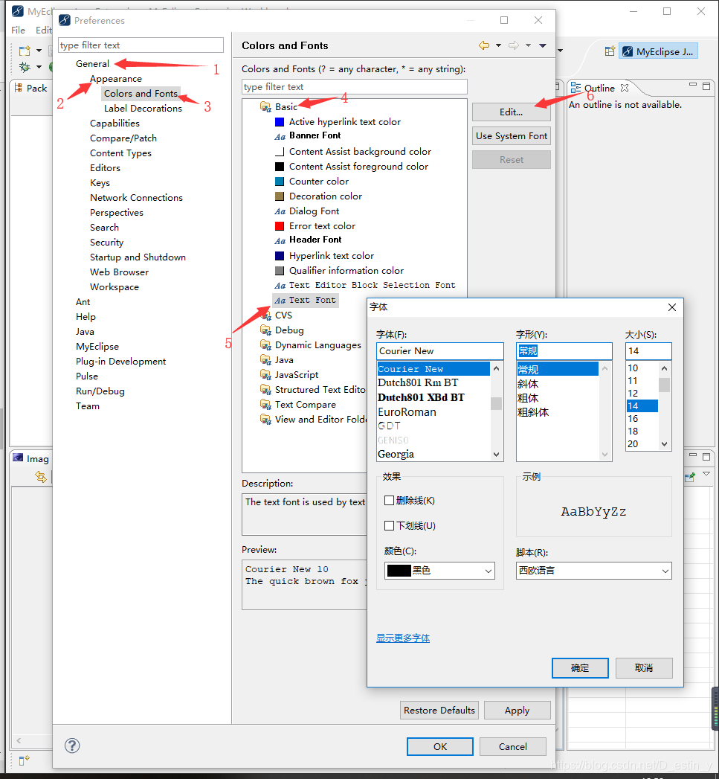
Task: Click the 取消 button in font dialog
Action: click(644, 668)
